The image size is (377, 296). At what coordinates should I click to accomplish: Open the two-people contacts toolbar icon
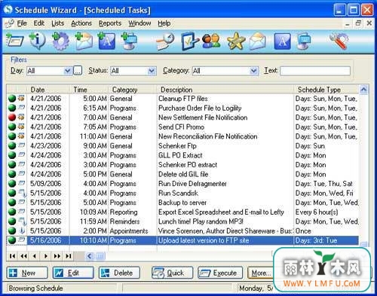[211, 41]
